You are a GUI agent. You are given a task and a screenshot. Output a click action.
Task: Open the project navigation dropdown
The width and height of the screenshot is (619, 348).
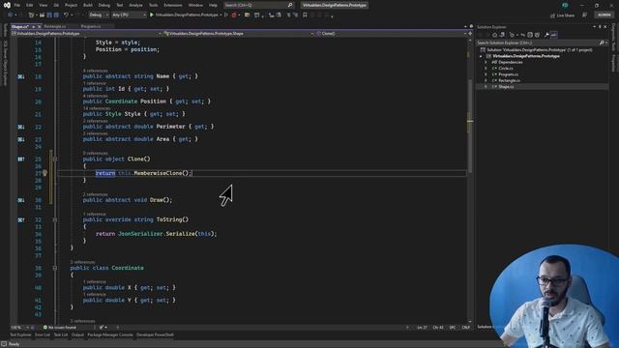[x=86, y=34]
